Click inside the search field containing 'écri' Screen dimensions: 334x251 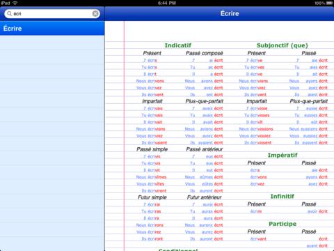(x=52, y=14)
